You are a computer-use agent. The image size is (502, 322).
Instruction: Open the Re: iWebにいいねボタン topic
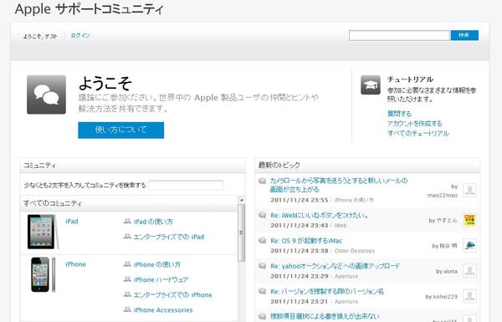320,216
